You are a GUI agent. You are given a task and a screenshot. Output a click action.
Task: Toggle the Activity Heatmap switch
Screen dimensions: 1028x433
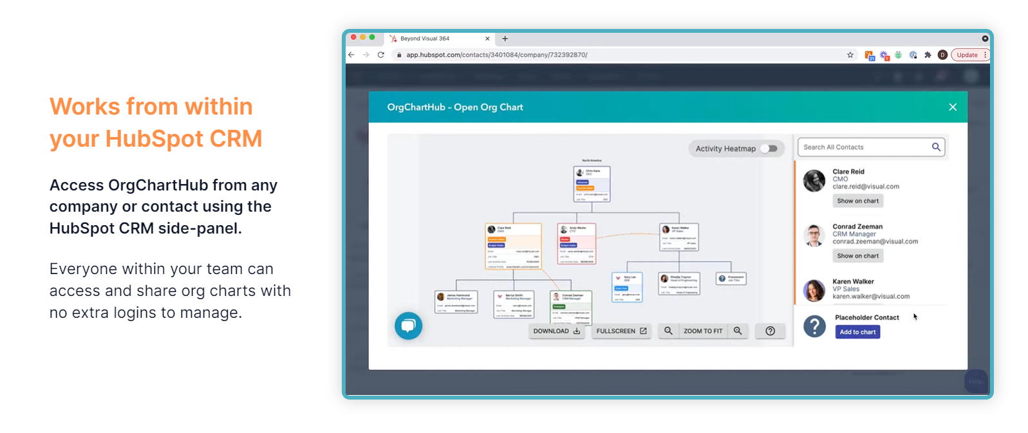click(769, 149)
